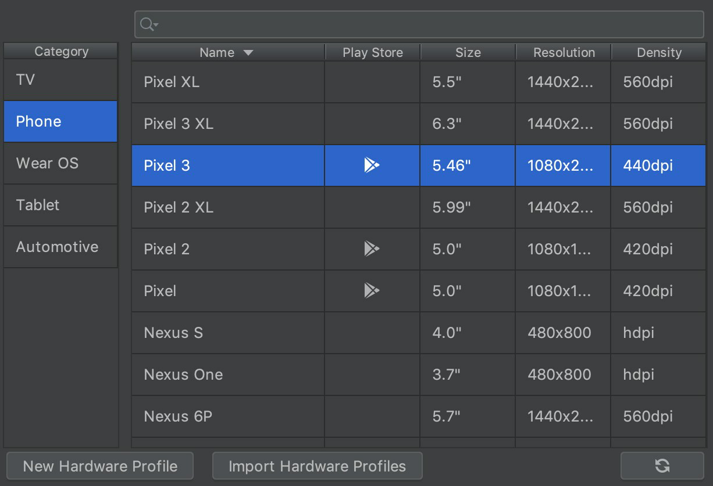Click Pixel 2 420dpi density cell
The width and height of the screenshot is (713, 486).
tap(658, 249)
